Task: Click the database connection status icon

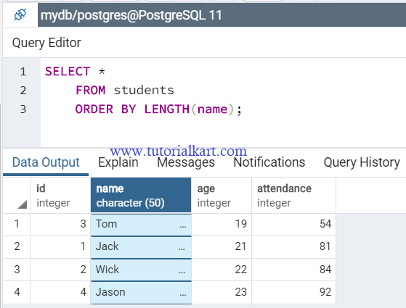Action: point(20,14)
